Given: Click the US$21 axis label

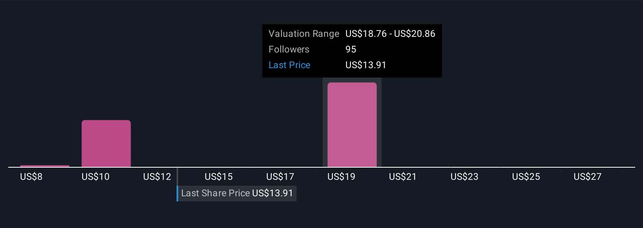Looking at the screenshot, I should 403,177.
